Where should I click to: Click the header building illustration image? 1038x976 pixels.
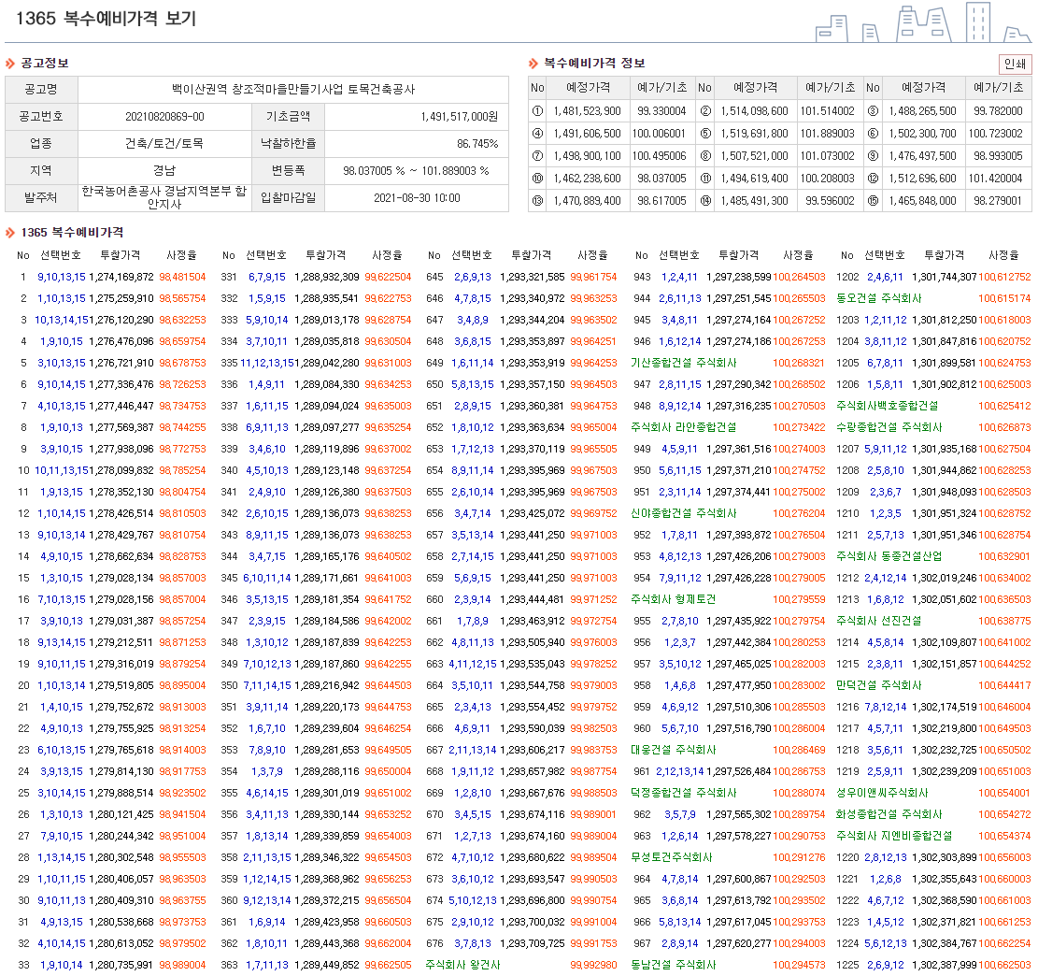pos(923,22)
